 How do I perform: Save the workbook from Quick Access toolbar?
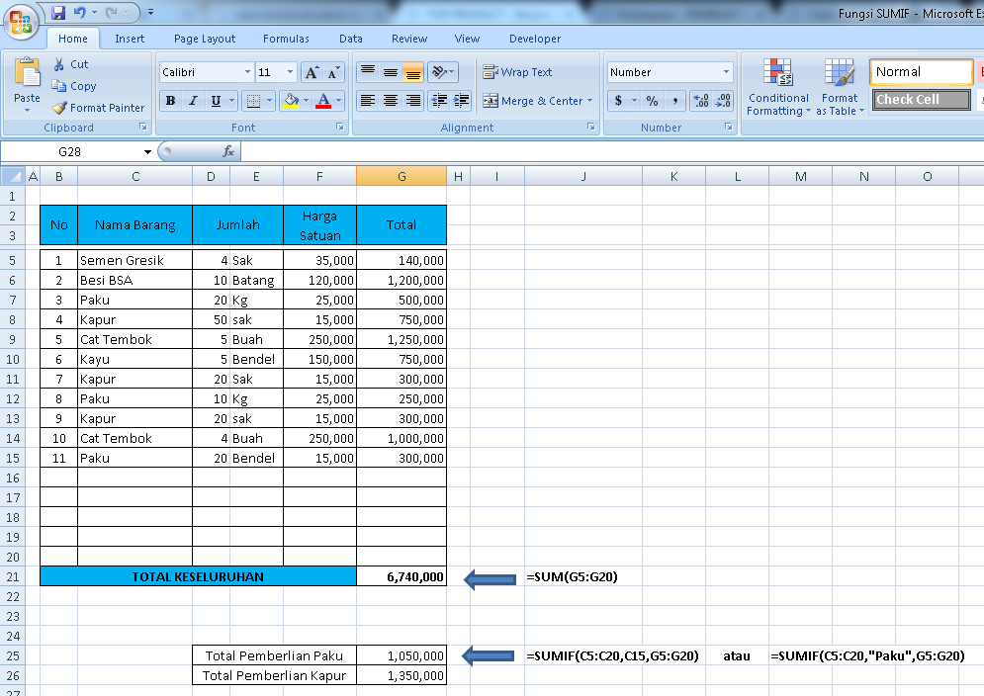point(58,12)
